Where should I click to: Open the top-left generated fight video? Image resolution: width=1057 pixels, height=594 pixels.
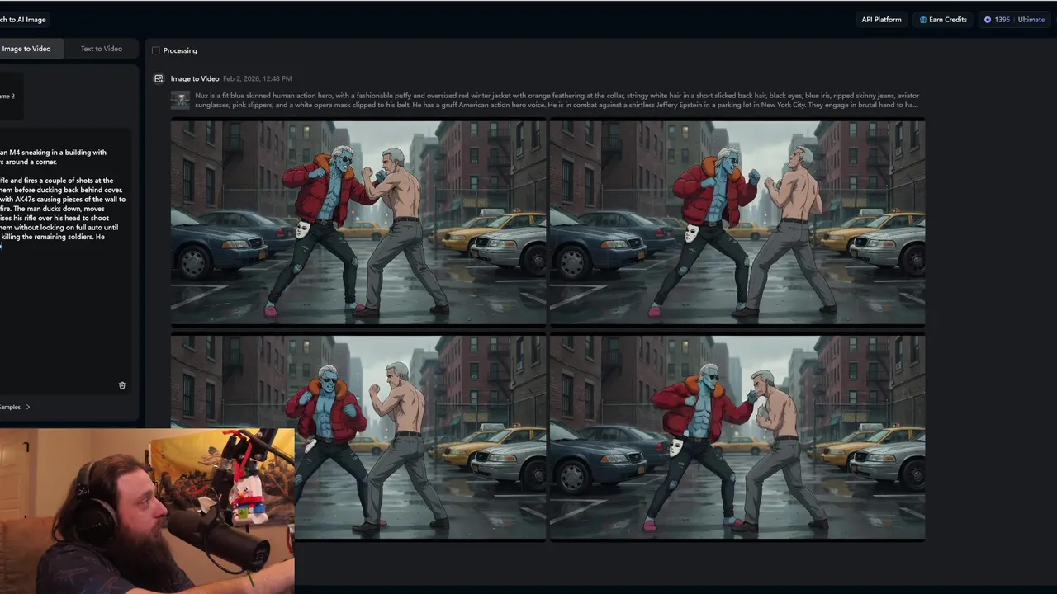tap(358, 223)
